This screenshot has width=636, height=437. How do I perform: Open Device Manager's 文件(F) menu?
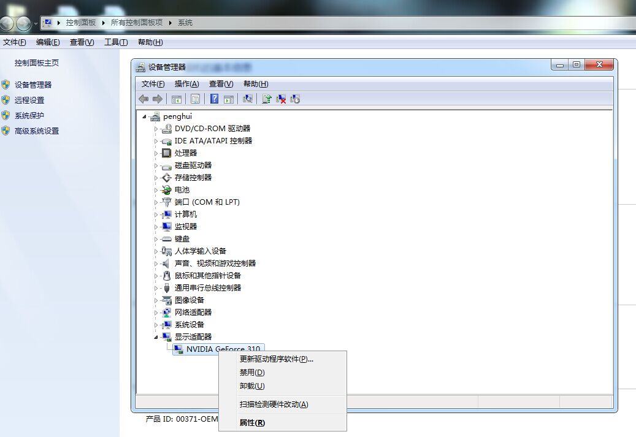pyautogui.click(x=153, y=84)
